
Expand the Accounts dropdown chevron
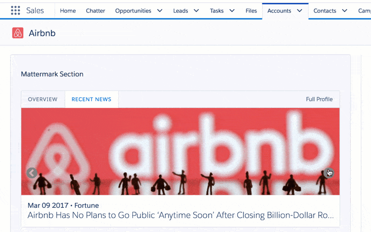[x=300, y=11]
